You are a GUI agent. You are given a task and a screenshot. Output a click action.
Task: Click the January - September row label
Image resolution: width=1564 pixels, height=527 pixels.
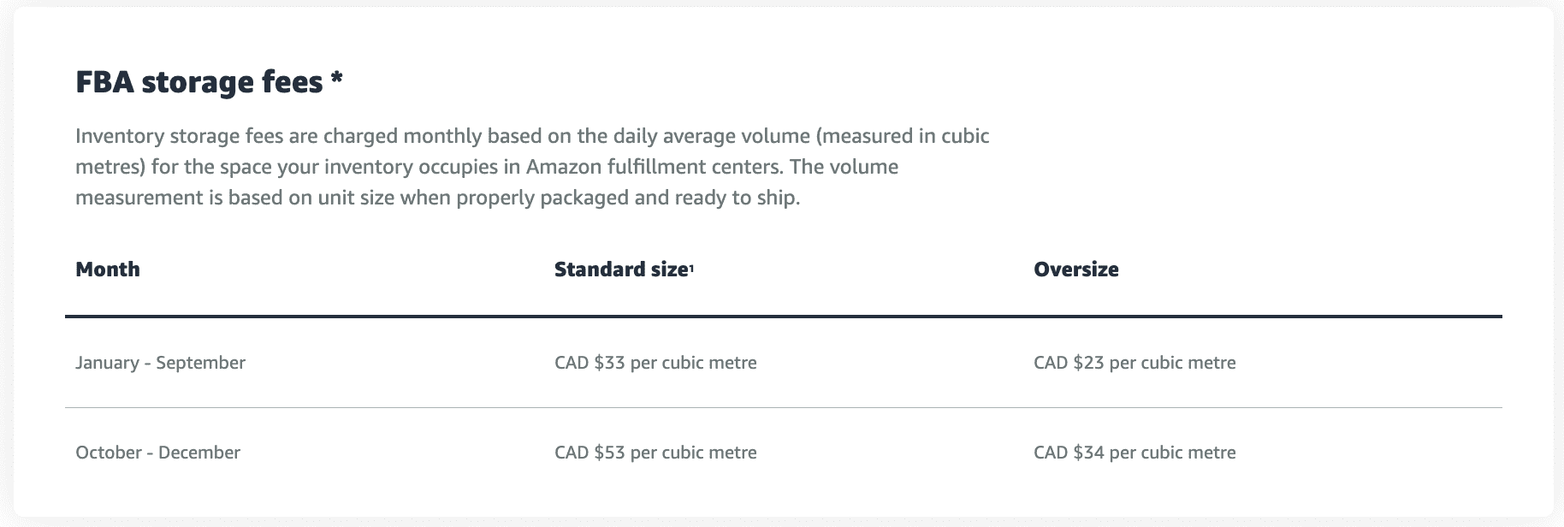(160, 363)
